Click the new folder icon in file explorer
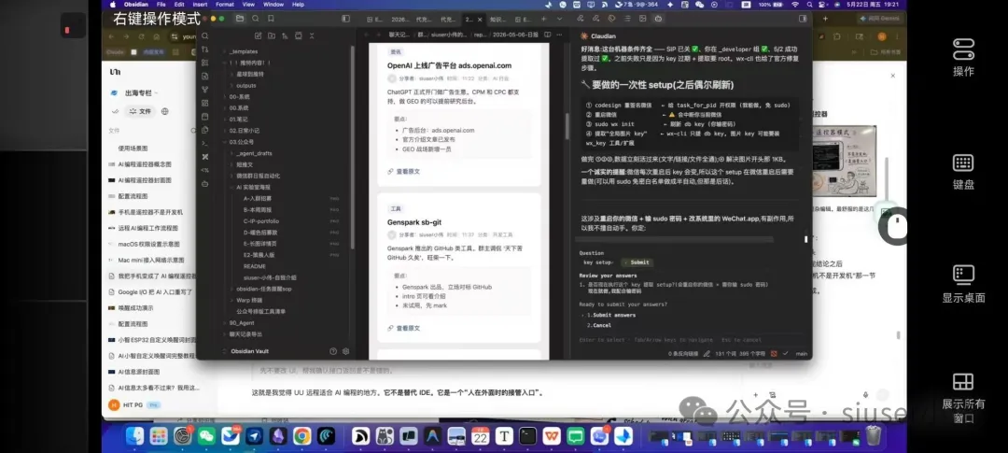Image resolution: width=1008 pixels, height=453 pixels. [x=272, y=35]
